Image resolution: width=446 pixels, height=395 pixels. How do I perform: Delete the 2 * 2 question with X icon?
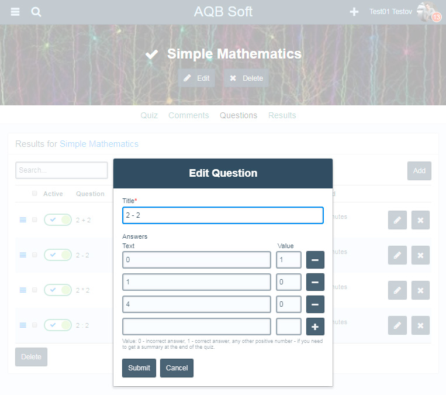[420, 290]
